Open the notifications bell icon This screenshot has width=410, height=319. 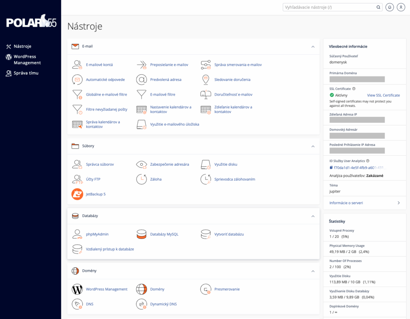[390, 7]
